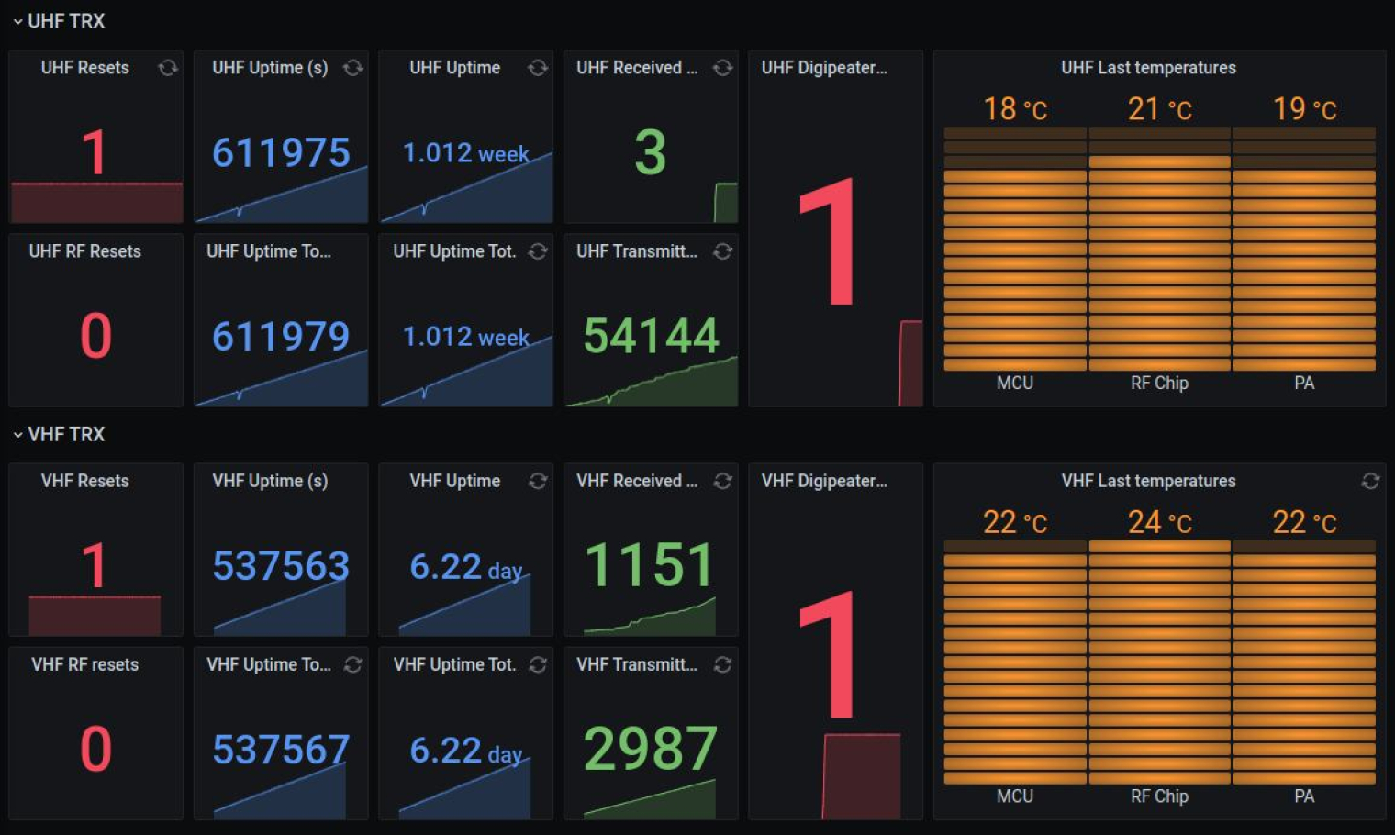The height and width of the screenshot is (835, 1395).
Task: Click refresh icon on UHF Uptime Tot. panel
Action: coord(538,251)
